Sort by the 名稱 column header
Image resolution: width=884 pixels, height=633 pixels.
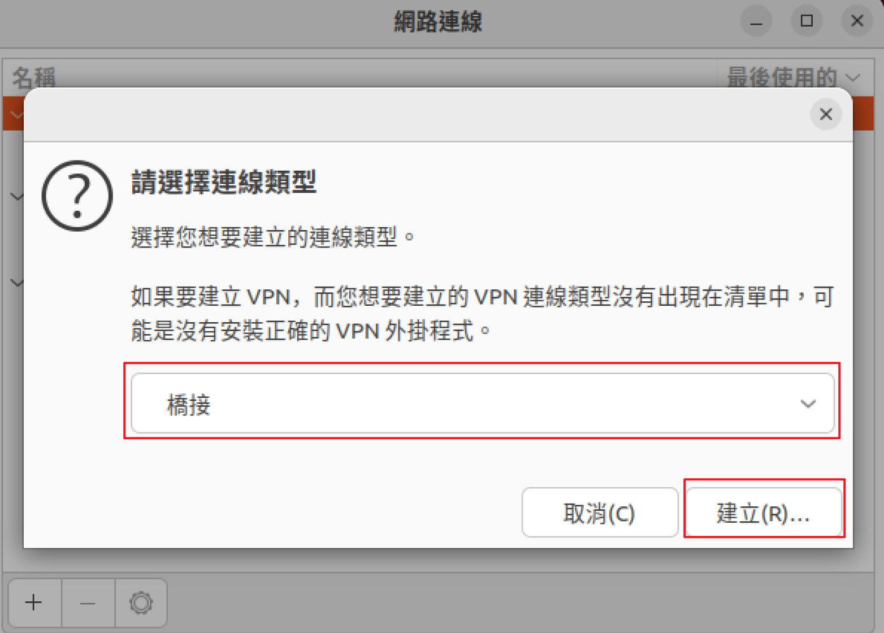click(x=34, y=77)
